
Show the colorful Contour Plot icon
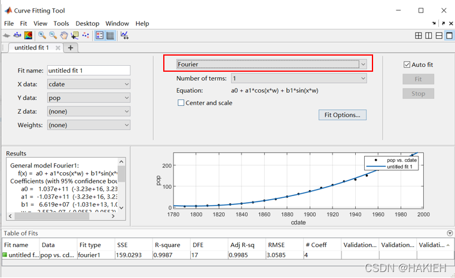[28, 35]
